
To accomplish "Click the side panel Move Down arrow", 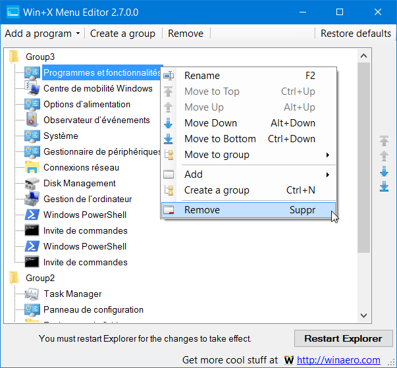I will point(384,172).
